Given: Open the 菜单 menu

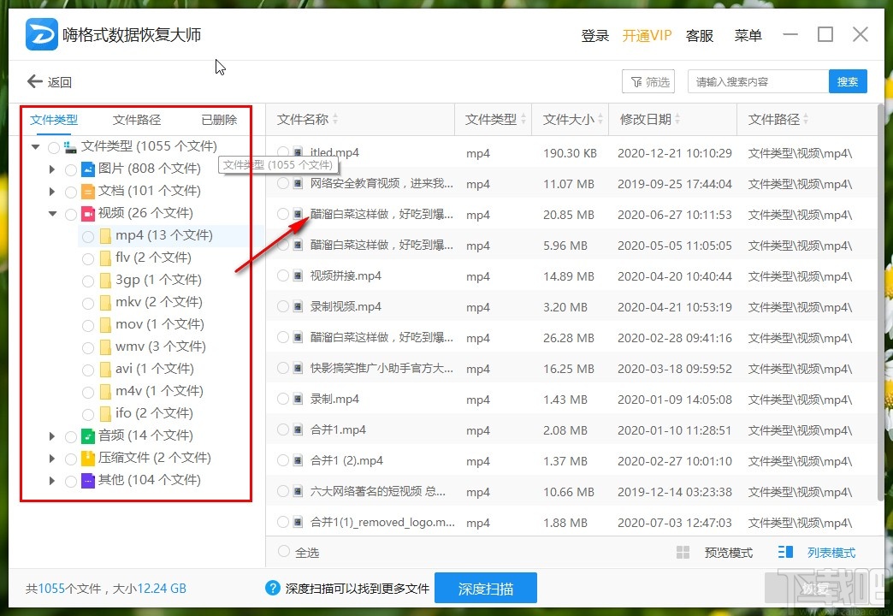Looking at the screenshot, I should coord(748,35).
